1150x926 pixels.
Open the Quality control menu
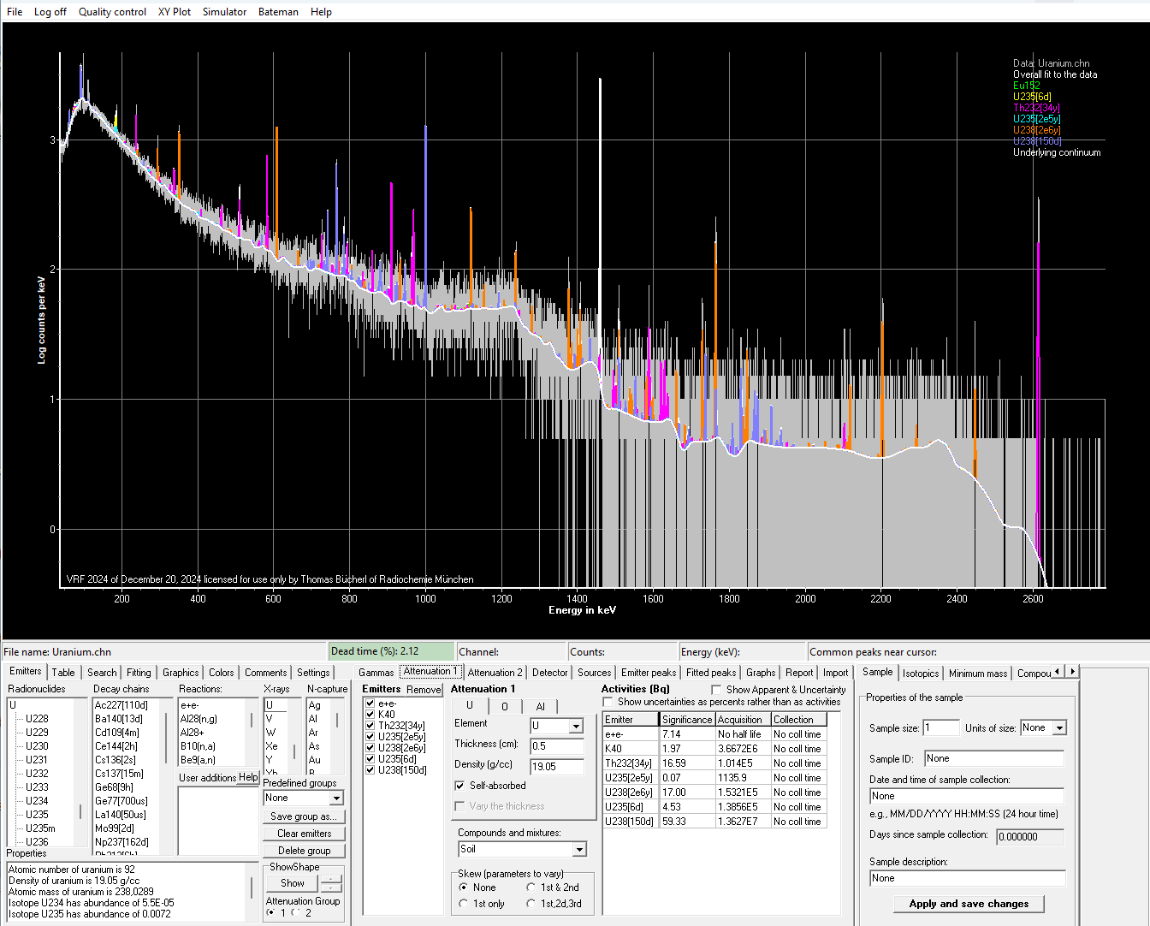(112, 12)
